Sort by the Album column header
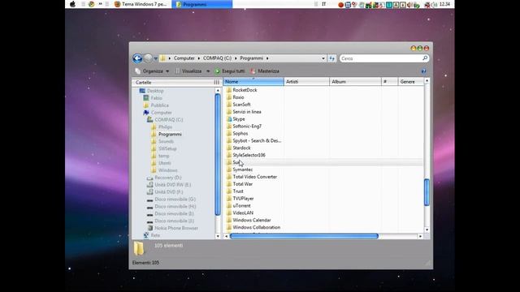520x292 pixels. [356, 81]
